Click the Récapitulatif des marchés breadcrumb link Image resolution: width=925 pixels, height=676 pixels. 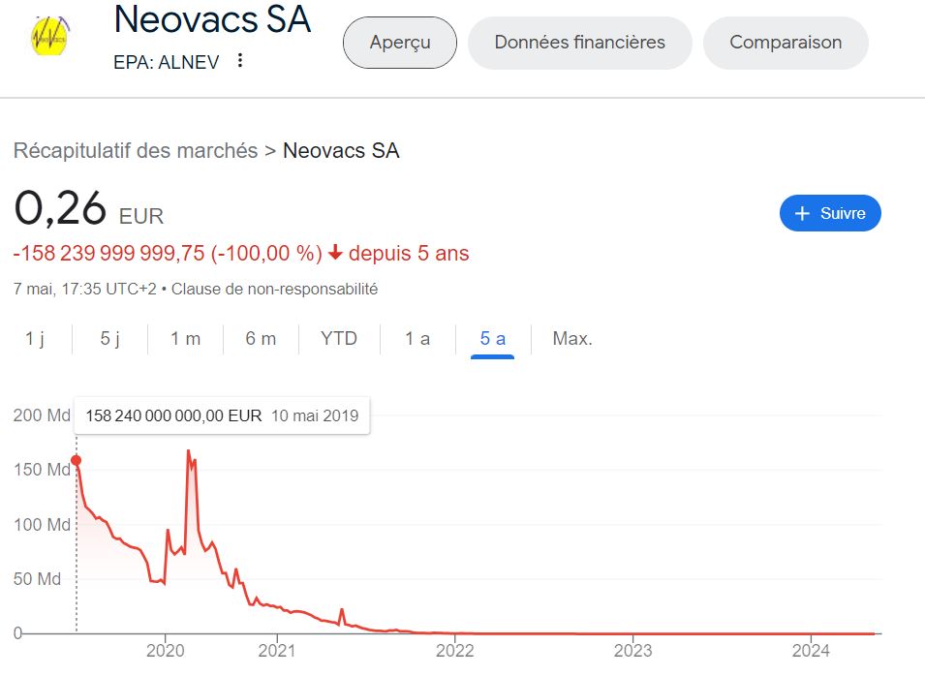[136, 150]
